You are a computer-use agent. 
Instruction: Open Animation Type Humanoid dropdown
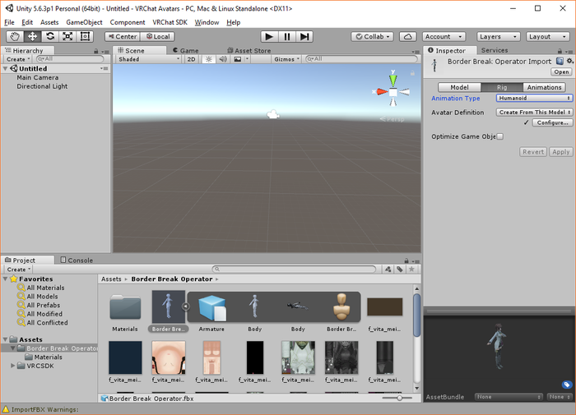coord(534,98)
